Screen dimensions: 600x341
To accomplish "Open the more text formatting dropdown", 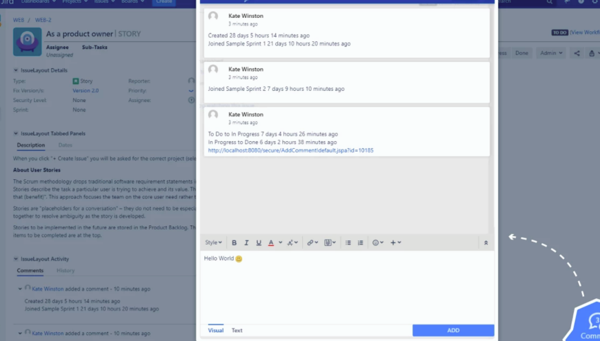I will click(x=292, y=242).
